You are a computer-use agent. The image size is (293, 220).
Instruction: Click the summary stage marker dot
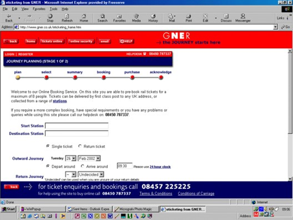(75, 77)
